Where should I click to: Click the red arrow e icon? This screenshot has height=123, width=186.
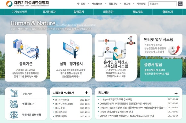coord(174,50)
